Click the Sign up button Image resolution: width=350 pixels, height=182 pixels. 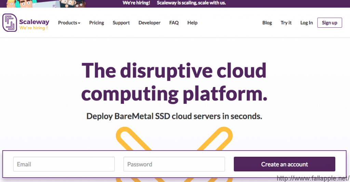329,23
